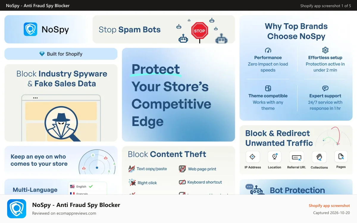
Task: Click the Right click blocked icon
Action: 132,183
